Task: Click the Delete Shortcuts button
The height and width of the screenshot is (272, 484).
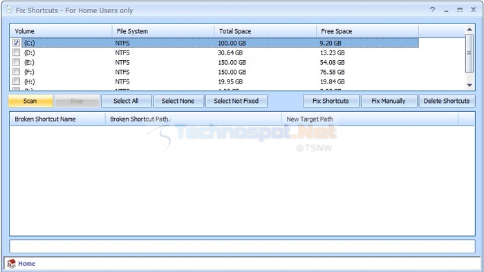Action: click(x=447, y=101)
